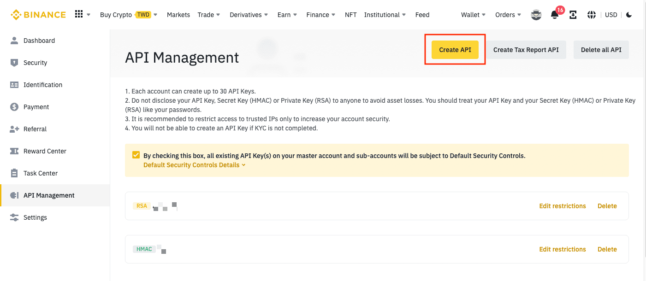Edit restrictions for the RSA key
This screenshot has height=281, width=646.
(x=563, y=206)
